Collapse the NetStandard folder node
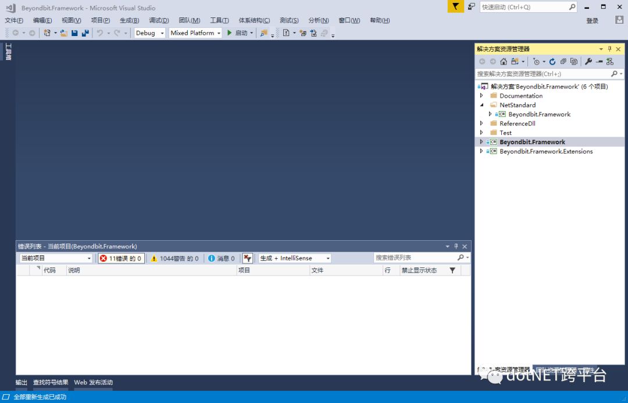 [x=482, y=105]
